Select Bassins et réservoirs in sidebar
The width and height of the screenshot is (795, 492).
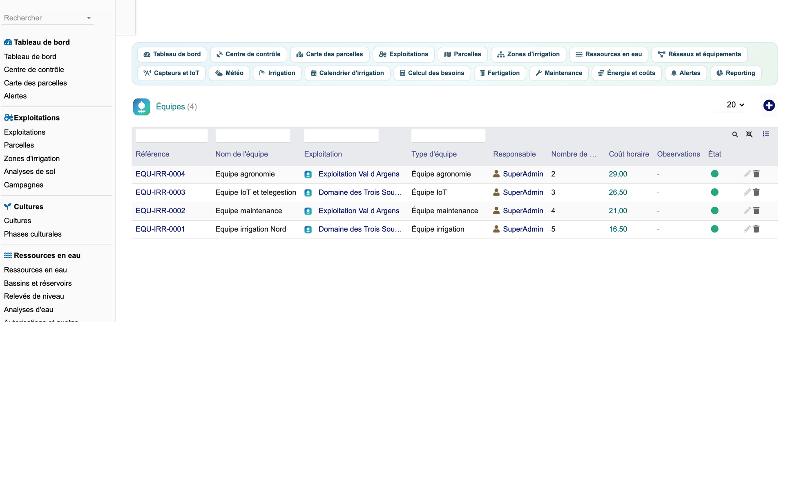[38, 283]
